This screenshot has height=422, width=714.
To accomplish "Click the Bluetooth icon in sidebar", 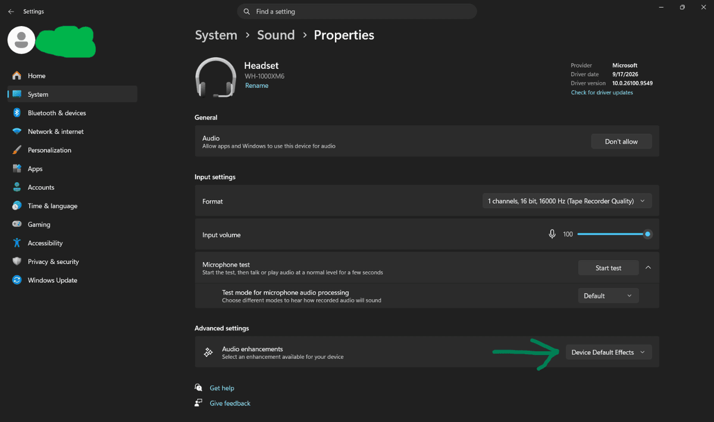I will point(17,113).
